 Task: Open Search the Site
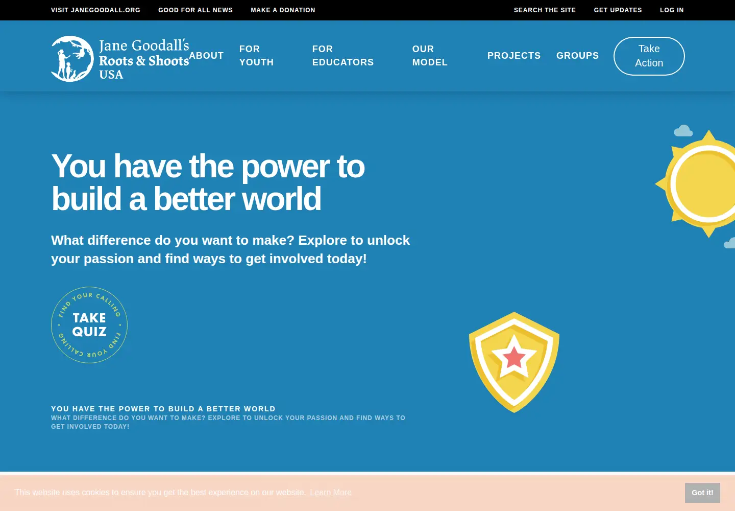pyautogui.click(x=545, y=10)
